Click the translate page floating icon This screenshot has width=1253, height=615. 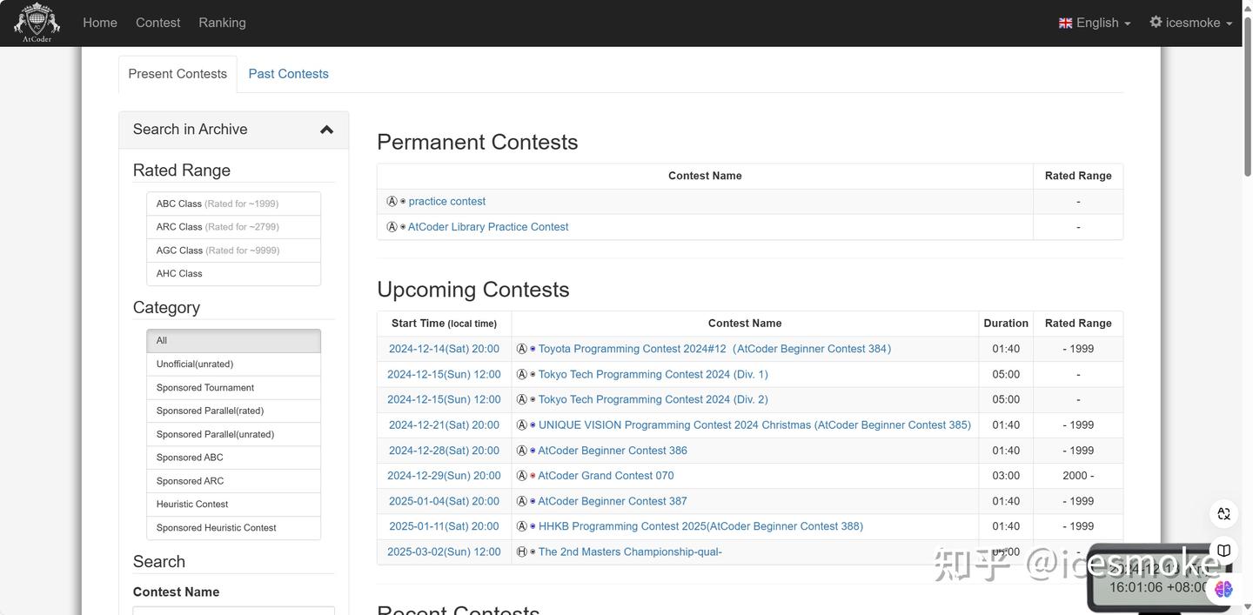[x=1223, y=513]
